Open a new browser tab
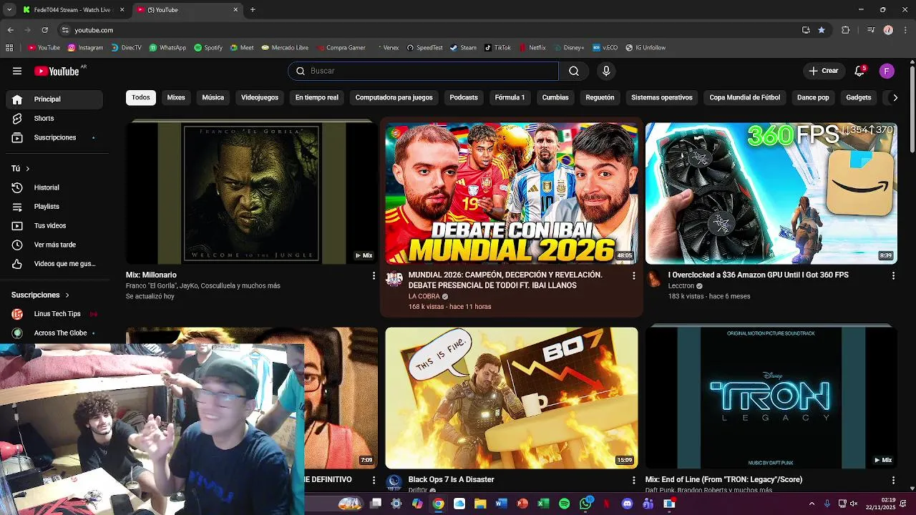Viewport: 916px width, 515px height. (253, 10)
